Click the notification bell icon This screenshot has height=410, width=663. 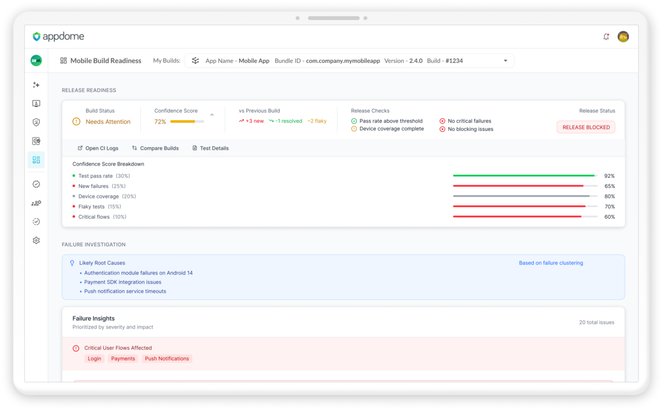tap(606, 37)
